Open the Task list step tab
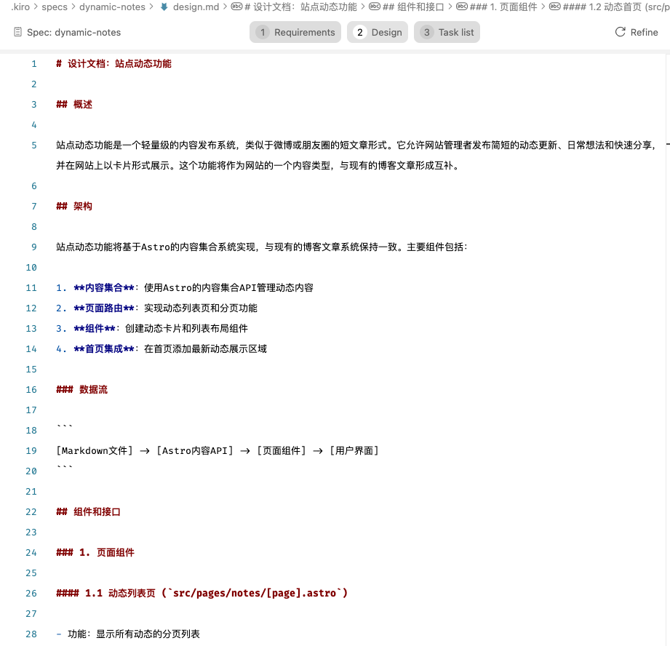 (x=447, y=33)
